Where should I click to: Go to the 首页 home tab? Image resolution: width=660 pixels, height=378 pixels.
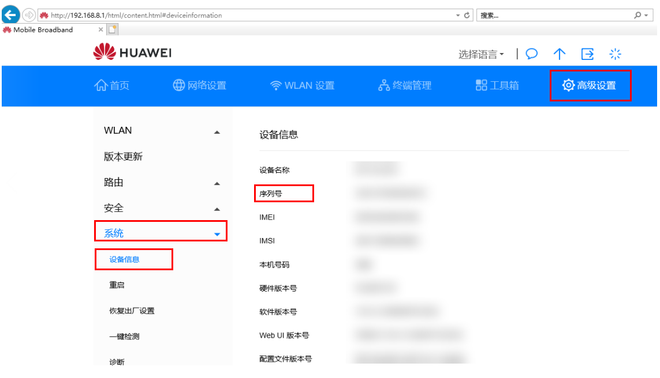(x=112, y=85)
